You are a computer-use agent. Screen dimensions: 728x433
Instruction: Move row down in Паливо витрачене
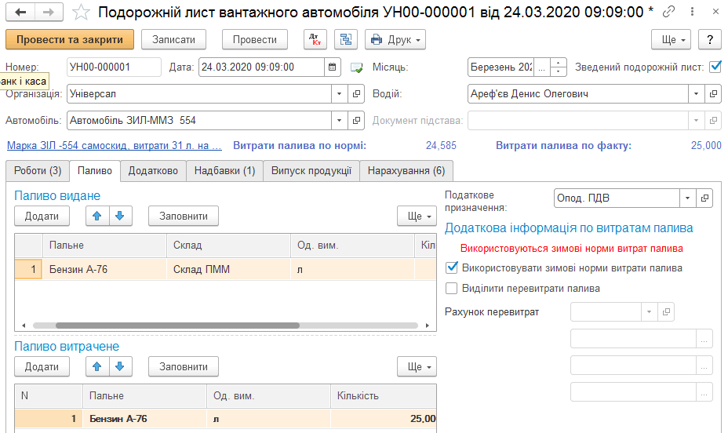120,366
